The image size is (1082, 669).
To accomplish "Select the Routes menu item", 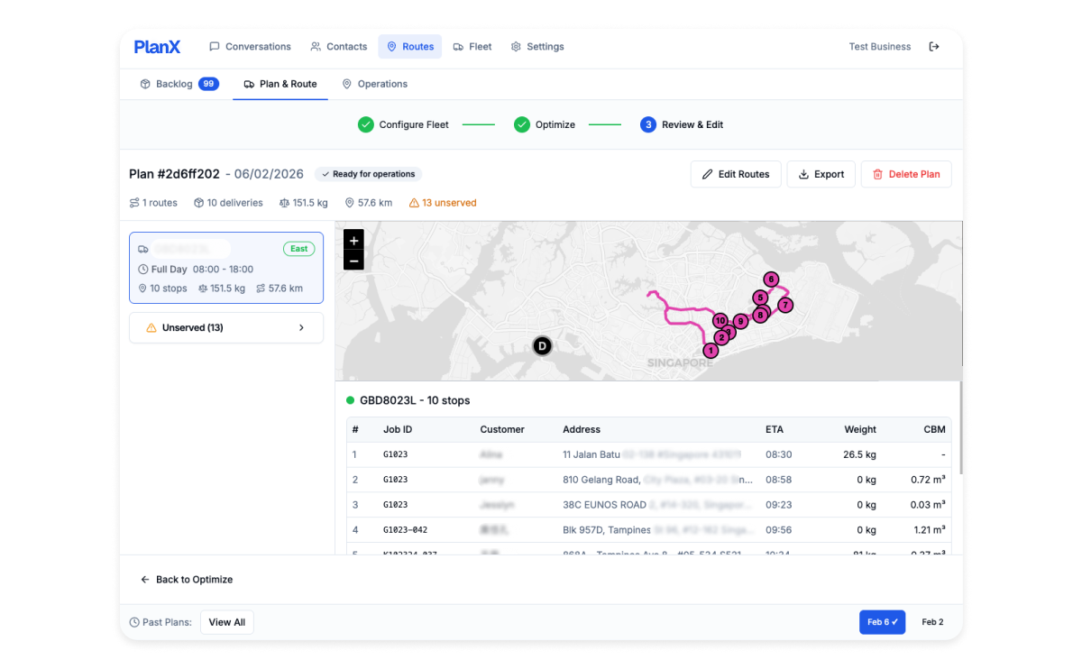I will click(x=409, y=47).
